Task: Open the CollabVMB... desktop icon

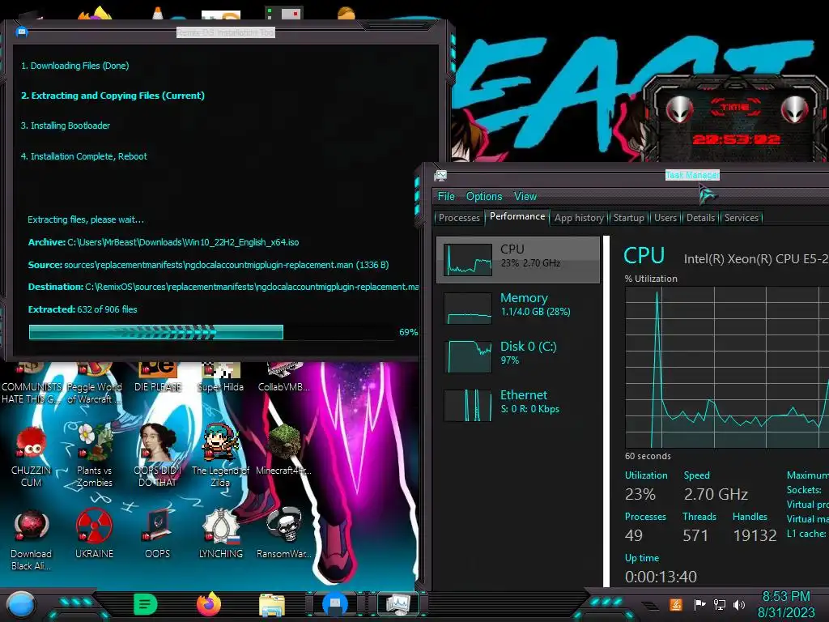Action: coord(284,377)
